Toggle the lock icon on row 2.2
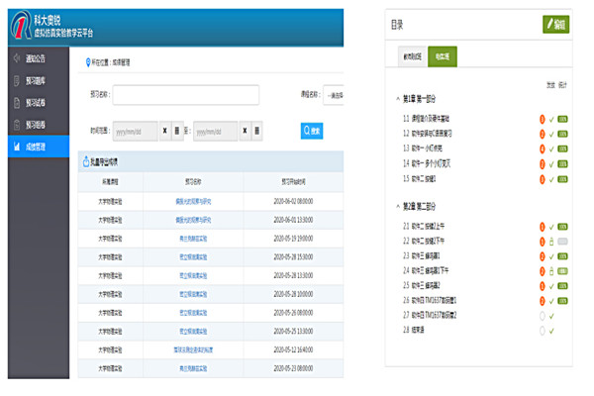This screenshot has height=396, width=594. coord(551,242)
